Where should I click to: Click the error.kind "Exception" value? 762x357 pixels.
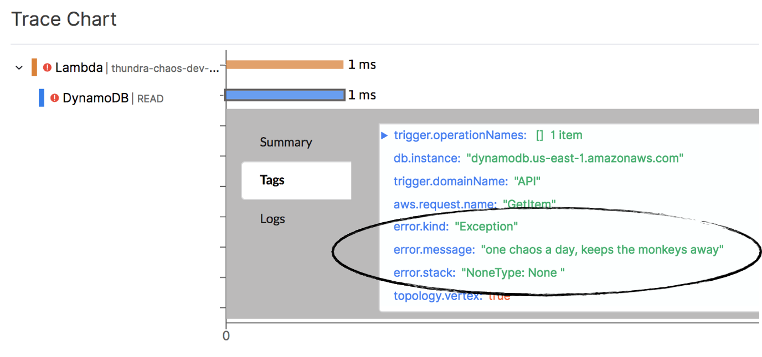(486, 227)
